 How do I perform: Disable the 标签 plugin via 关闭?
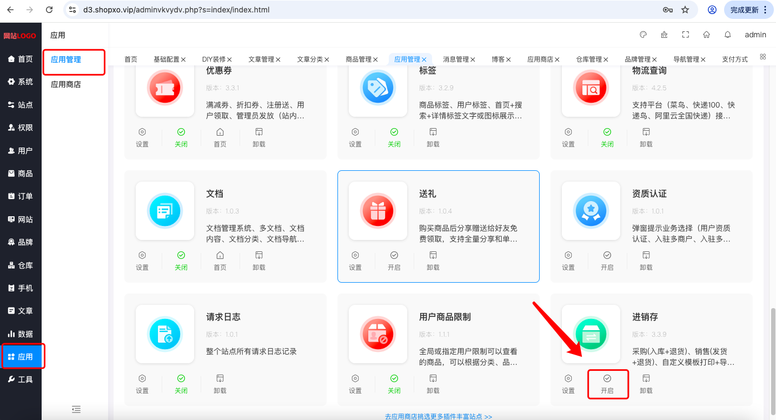(x=394, y=137)
